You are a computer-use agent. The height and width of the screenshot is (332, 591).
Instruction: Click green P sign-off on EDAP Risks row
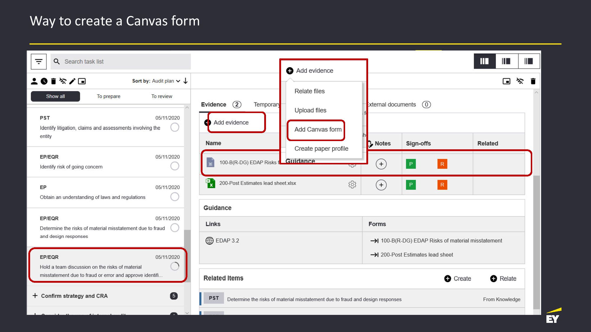411,164
